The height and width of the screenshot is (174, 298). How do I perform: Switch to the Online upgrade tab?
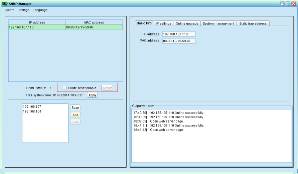[187, 23]
